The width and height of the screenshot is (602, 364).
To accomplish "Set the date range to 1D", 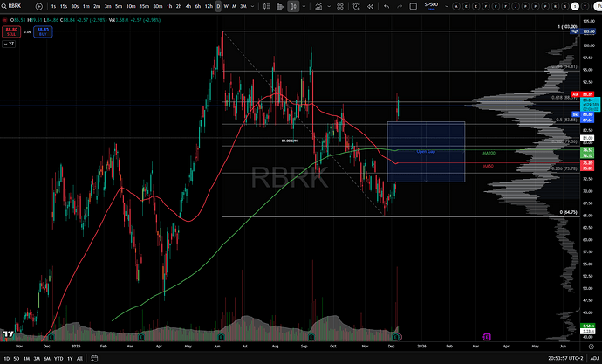I will coord(6,358).
